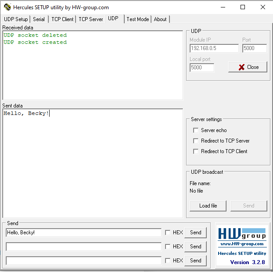The width and height of the screenshot is (273, 272).
Task: Focus the second empty send field
Action: [x=83, y=247]
